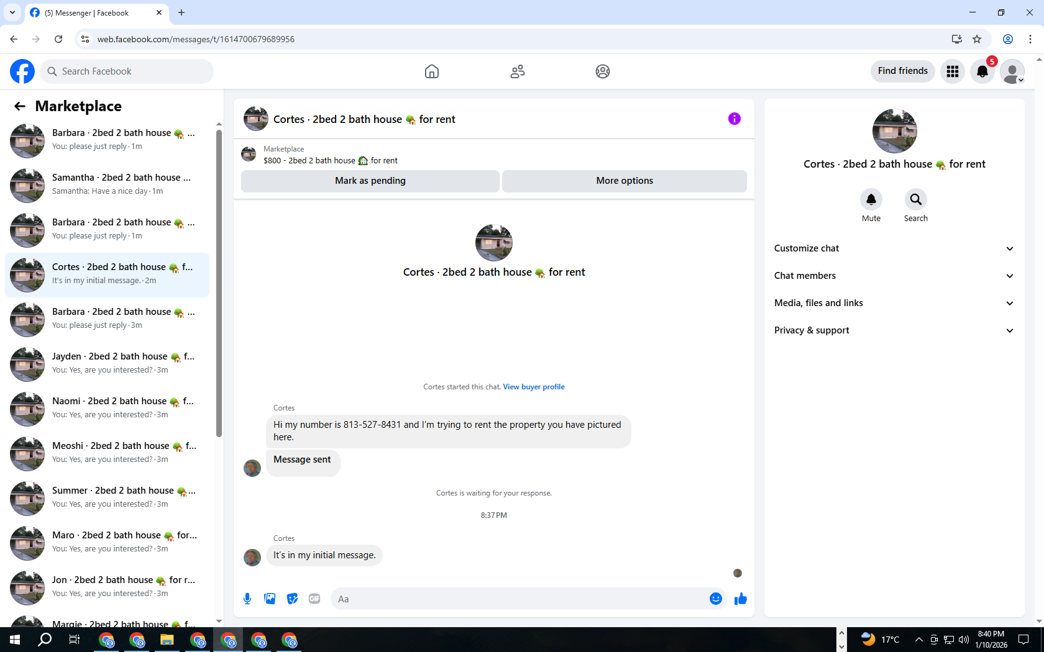Click the listing thumbnail in chat header
The image size is (1044, 652).
coord(256,119)
